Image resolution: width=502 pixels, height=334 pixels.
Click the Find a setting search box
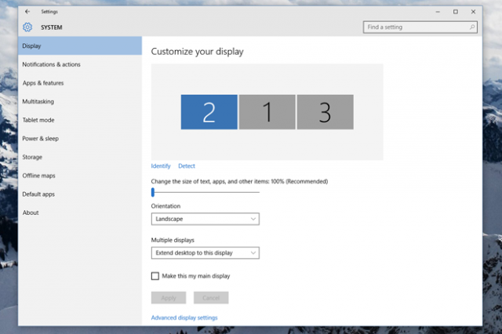click(416, 27)
